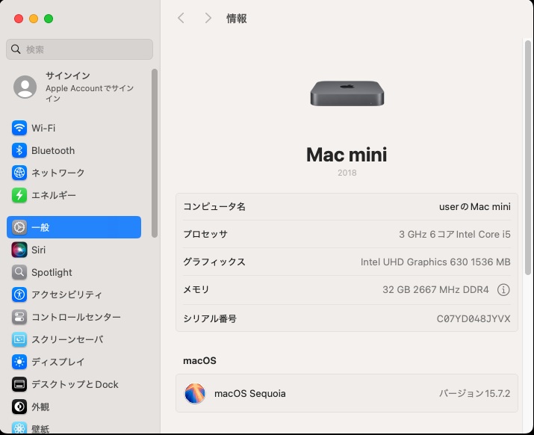Open スクリーンセーバ settings
Viewport: 534px width, 435px height.
[66, 339]
